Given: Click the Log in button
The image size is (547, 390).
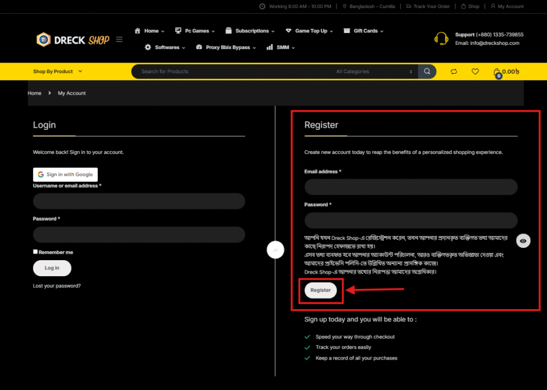Looking at the screenshot, I should [52, 268].
